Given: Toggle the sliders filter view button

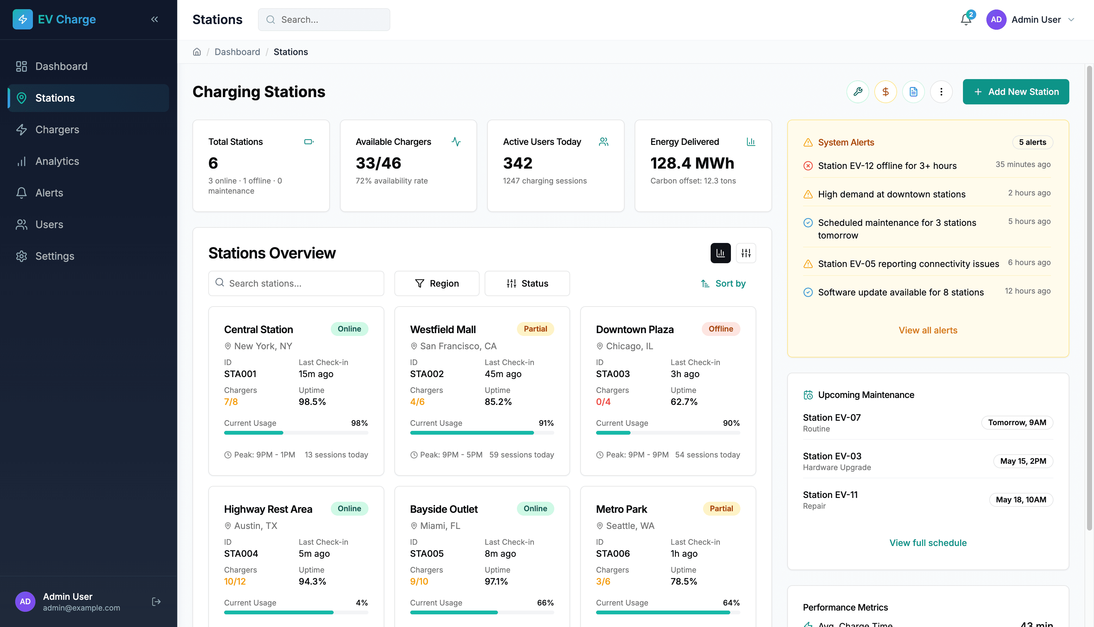Looking at the screenshot, I should tap(746, 253).
